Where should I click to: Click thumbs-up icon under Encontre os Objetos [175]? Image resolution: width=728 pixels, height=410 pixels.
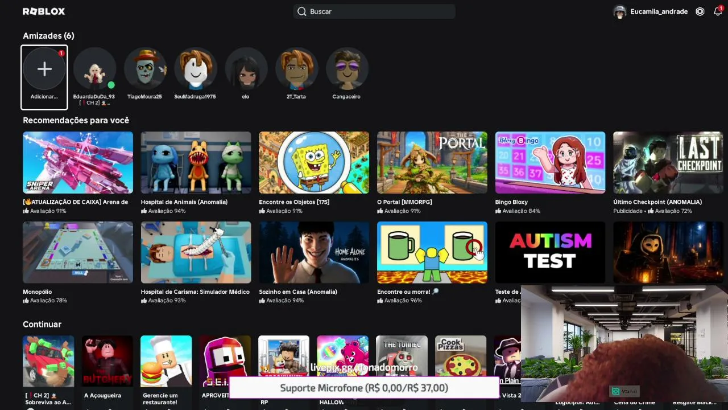click(262, 211)
